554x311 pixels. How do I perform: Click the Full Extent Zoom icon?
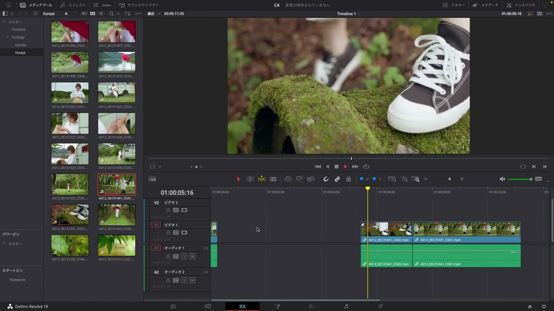coord(392,179)
